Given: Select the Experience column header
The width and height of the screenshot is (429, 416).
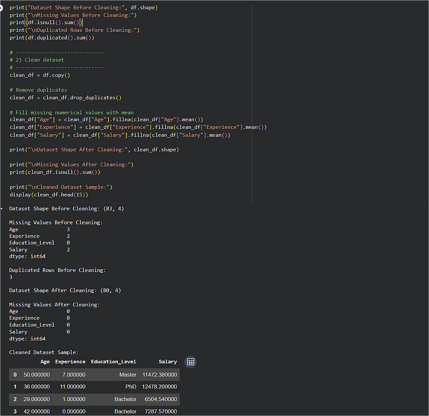Looking at the screenshot, I should [x=70, y=362].
